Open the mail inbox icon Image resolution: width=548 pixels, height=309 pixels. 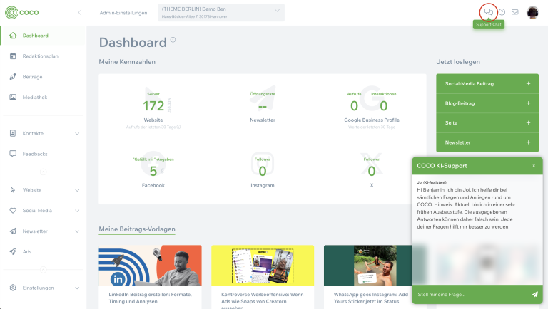[x=515, y=12]
